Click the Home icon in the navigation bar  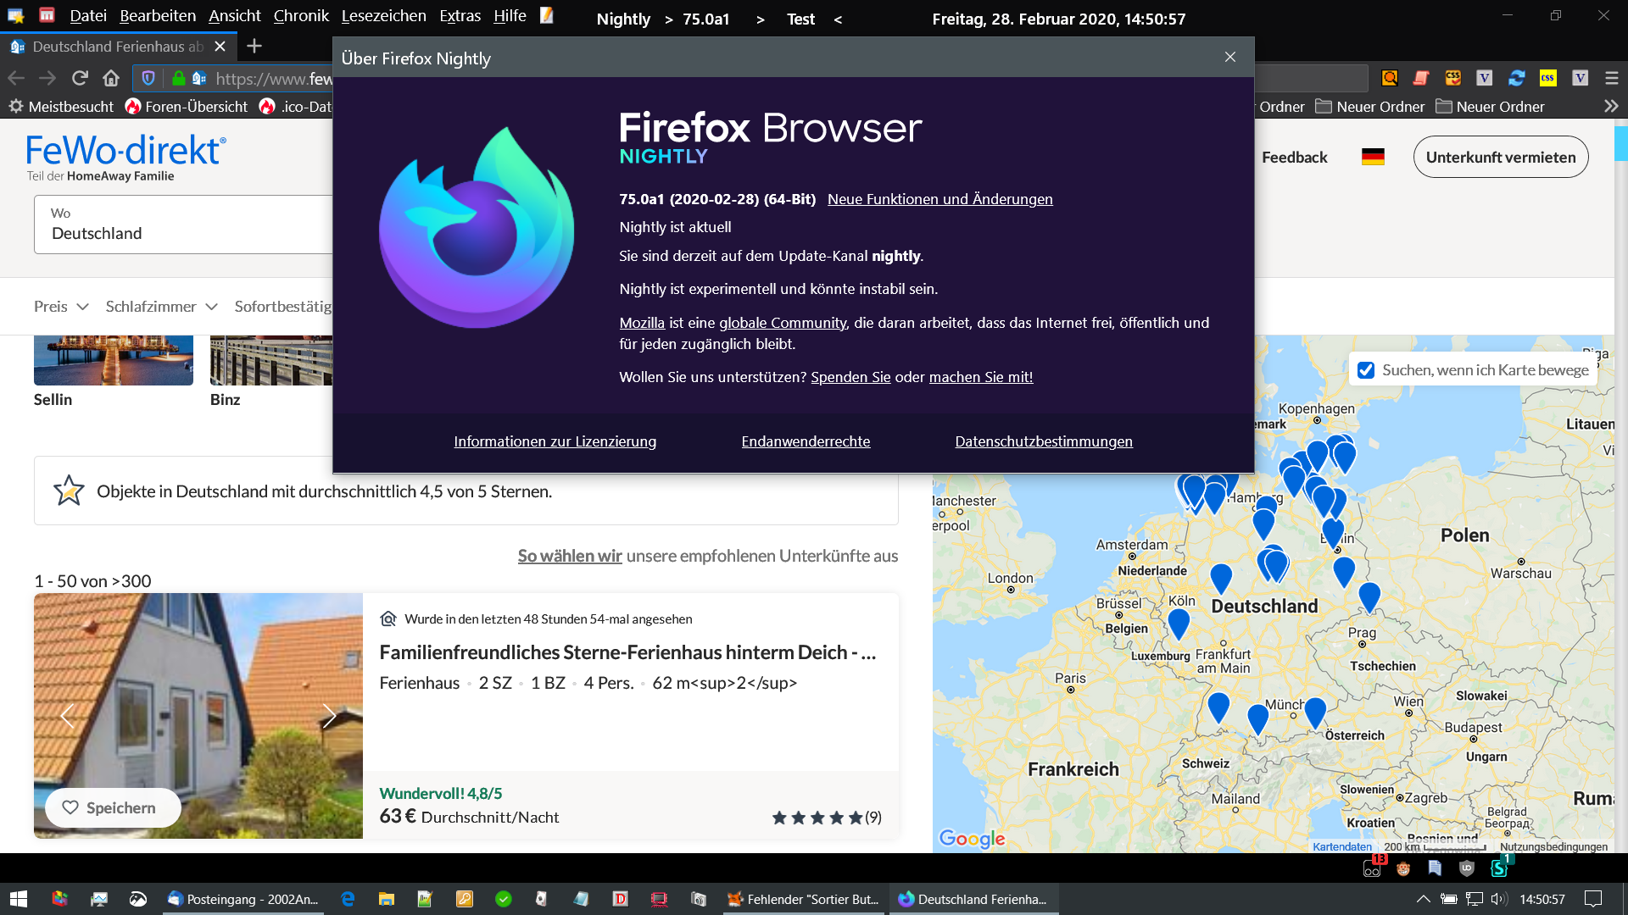pos(111,78)
